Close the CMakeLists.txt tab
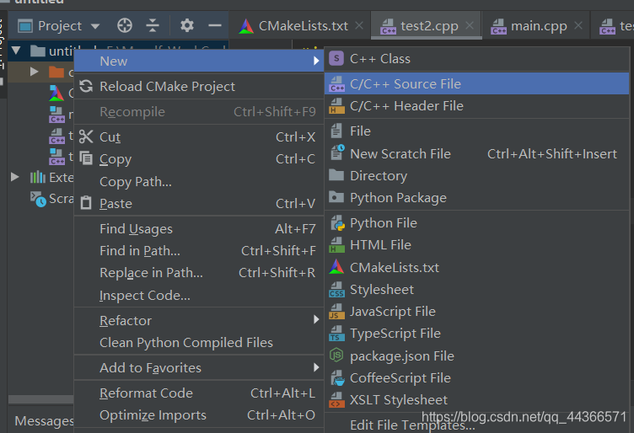 pyautogui.click(x=359, y=26)
